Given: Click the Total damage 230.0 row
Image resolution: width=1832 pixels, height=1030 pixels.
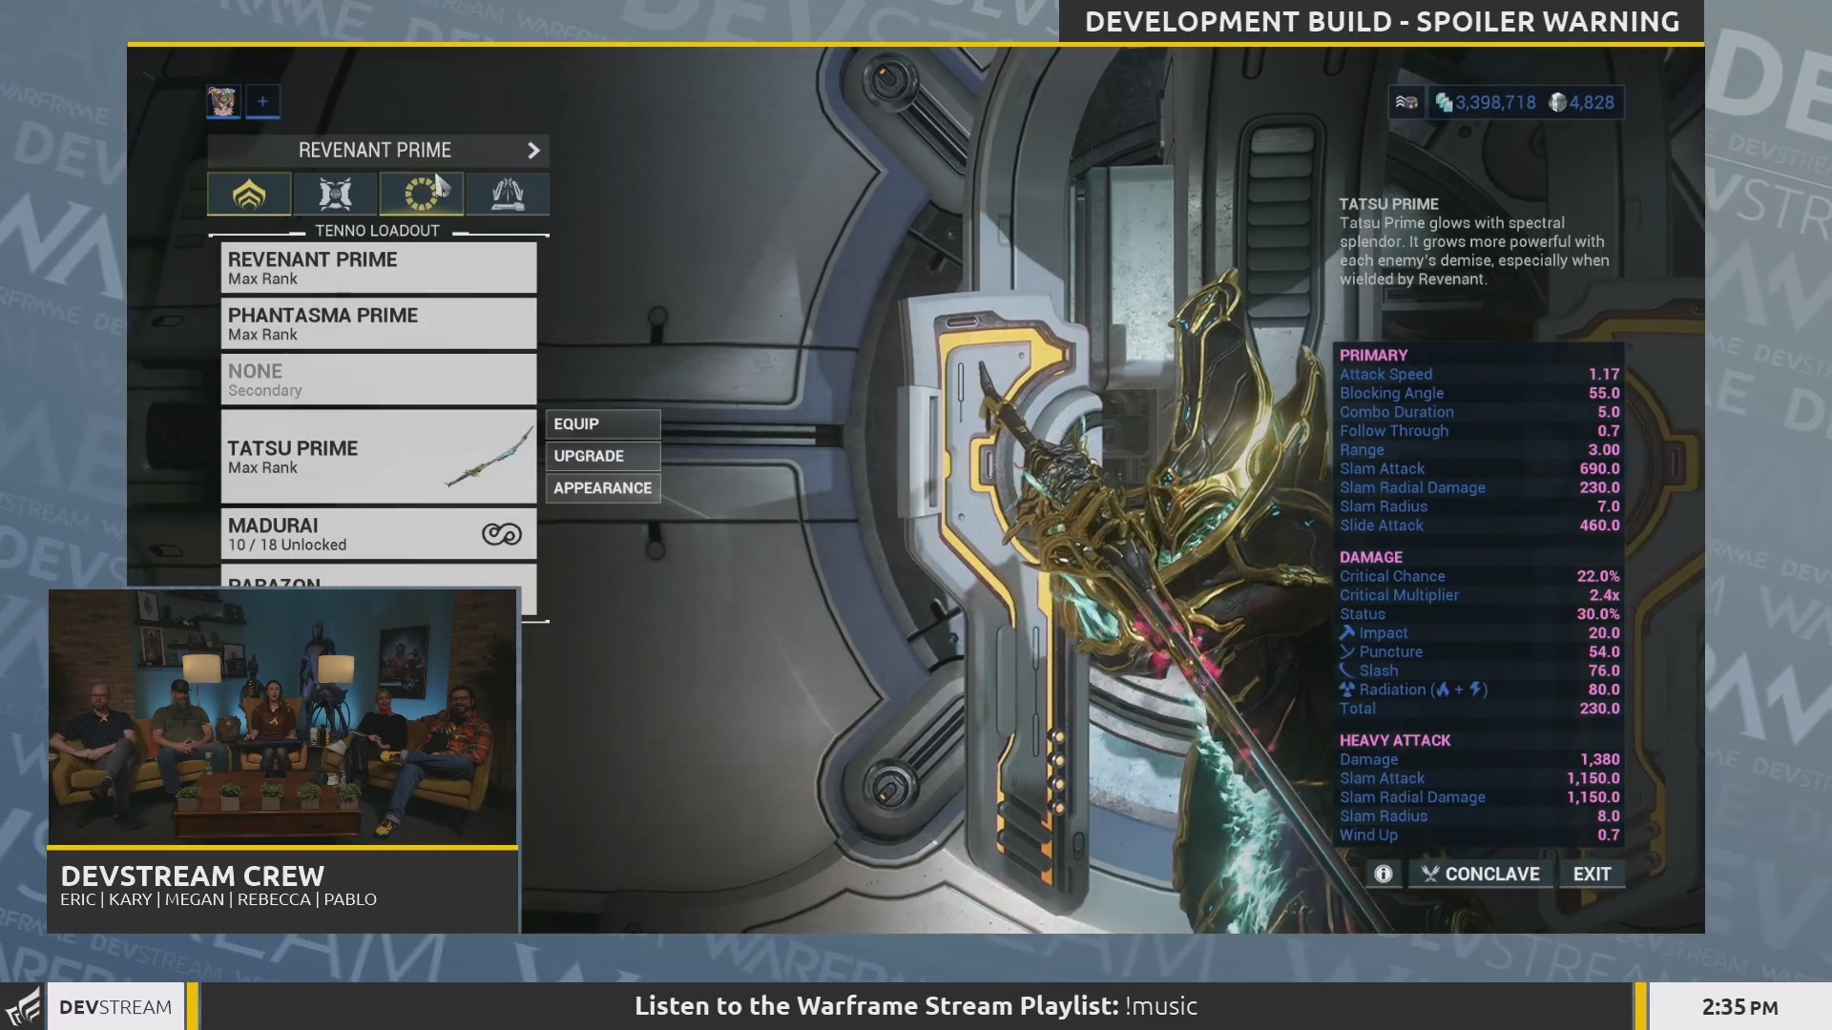Looking at the screenshot, I should coord(1479,709).
